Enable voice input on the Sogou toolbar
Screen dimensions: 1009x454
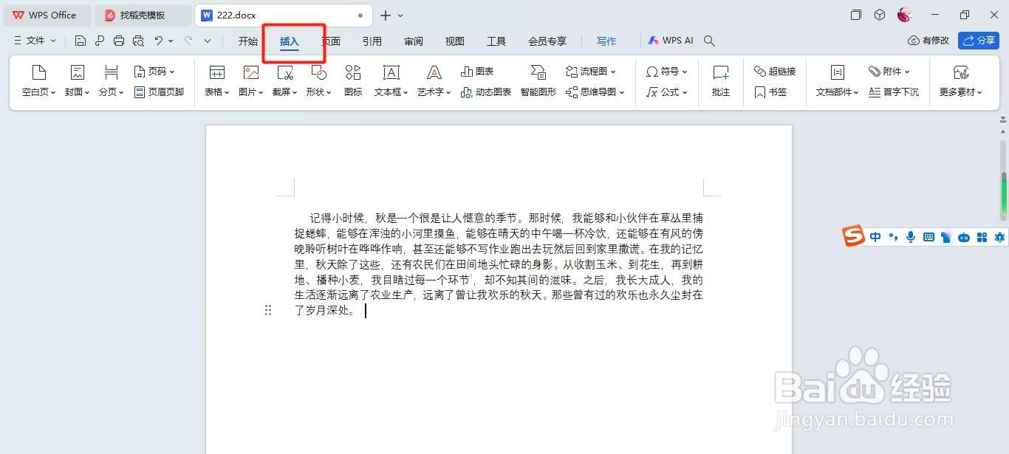910,236
